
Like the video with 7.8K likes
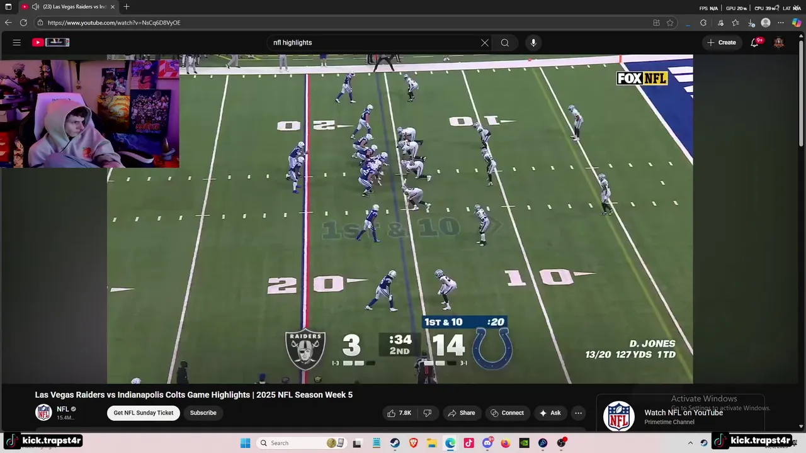coord(399,413)
